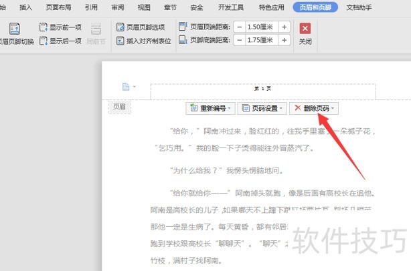
Task: Click the line "给你就给你——" 阿南掉头就跑
Action: [272, 193]
